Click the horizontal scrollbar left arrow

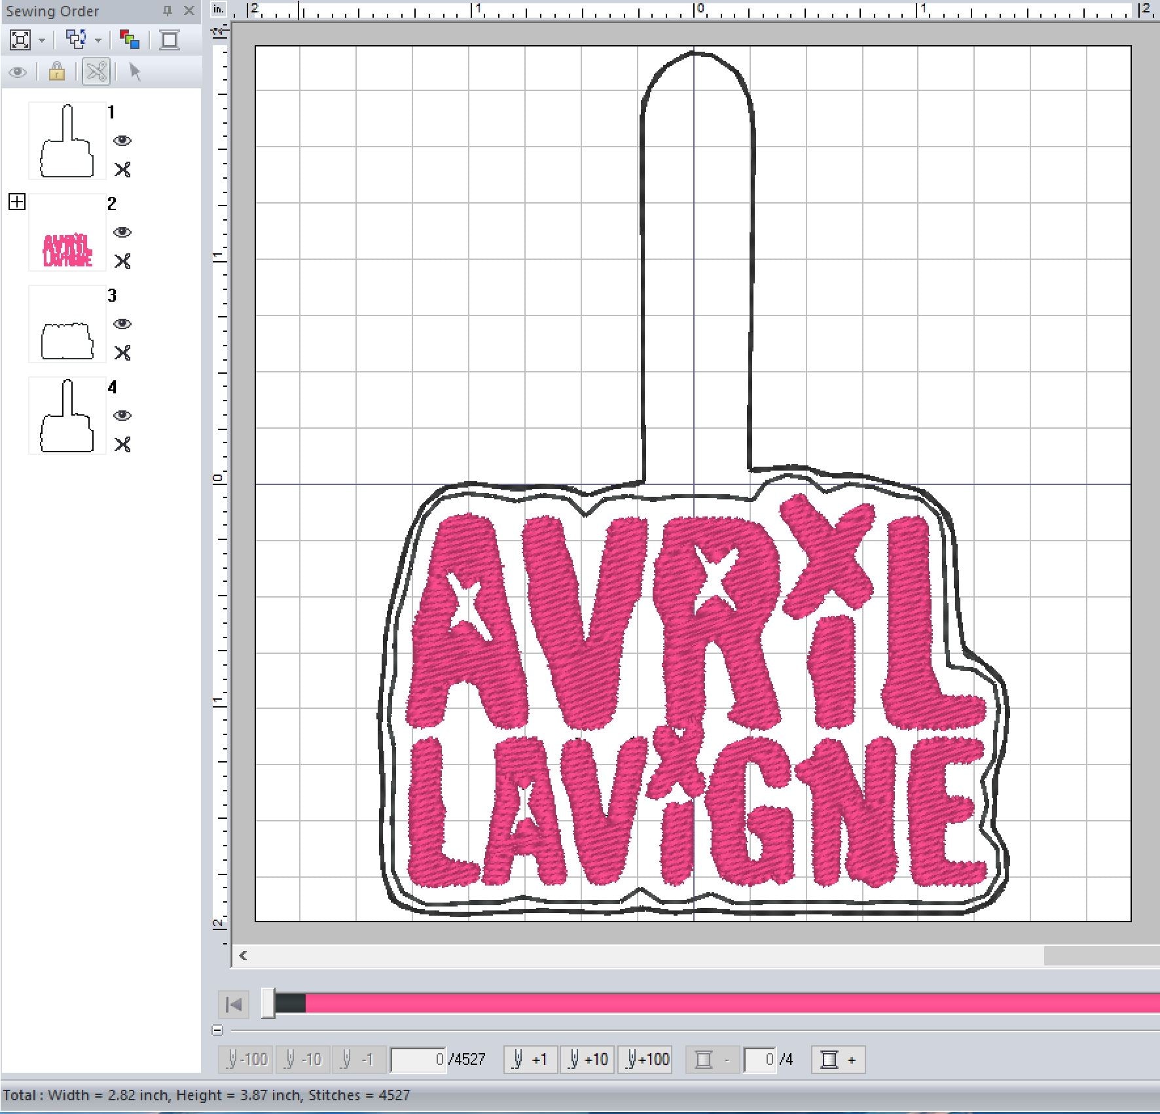[x=244, y=956]
